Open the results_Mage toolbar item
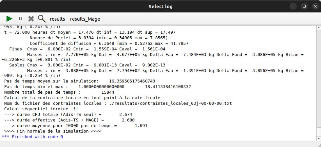 85,19
